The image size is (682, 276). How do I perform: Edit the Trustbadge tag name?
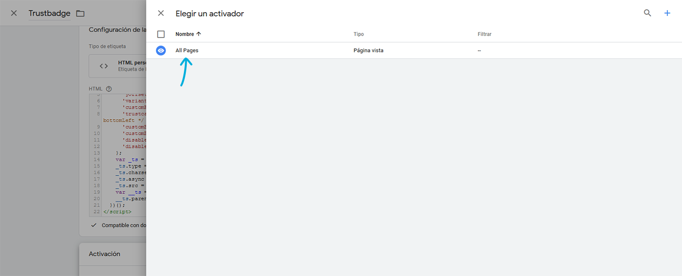[x=49, y=13]
